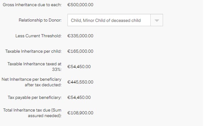Screen dimensions: 204x126
Task: Click the Tax payable per beneficiary label
Action: coord(35,98)
